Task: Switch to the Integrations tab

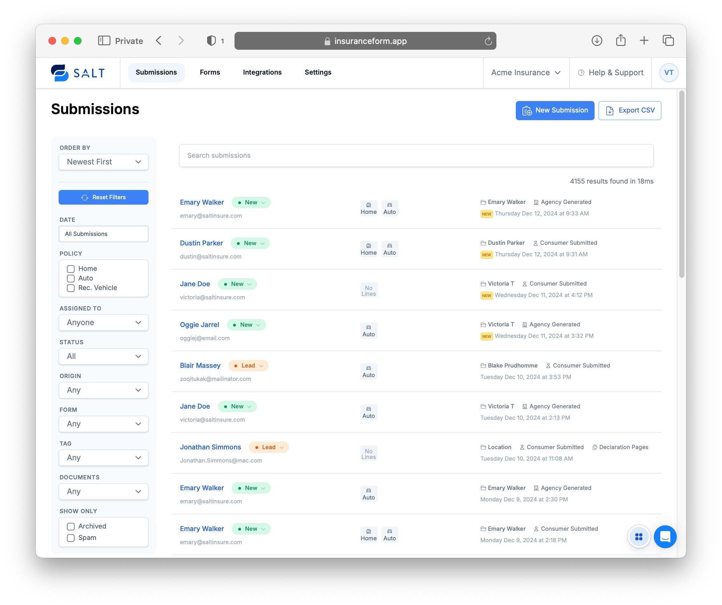Action: pos(262,72)
